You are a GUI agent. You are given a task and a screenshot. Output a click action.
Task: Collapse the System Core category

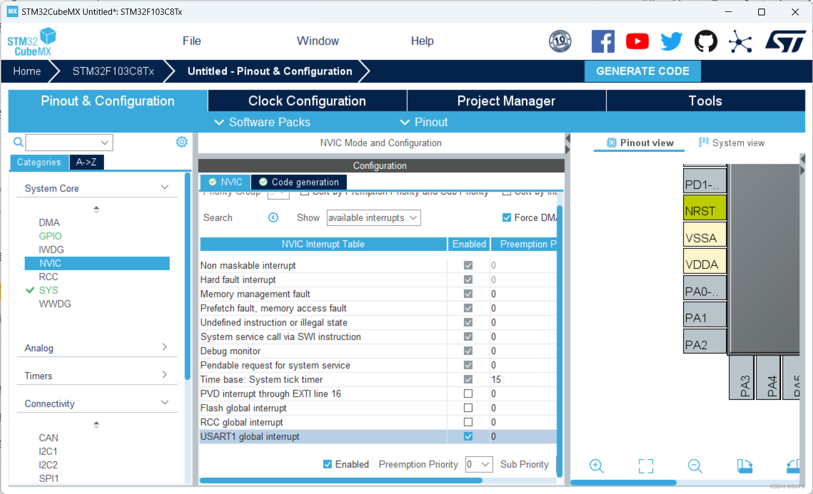click(165, 188)
